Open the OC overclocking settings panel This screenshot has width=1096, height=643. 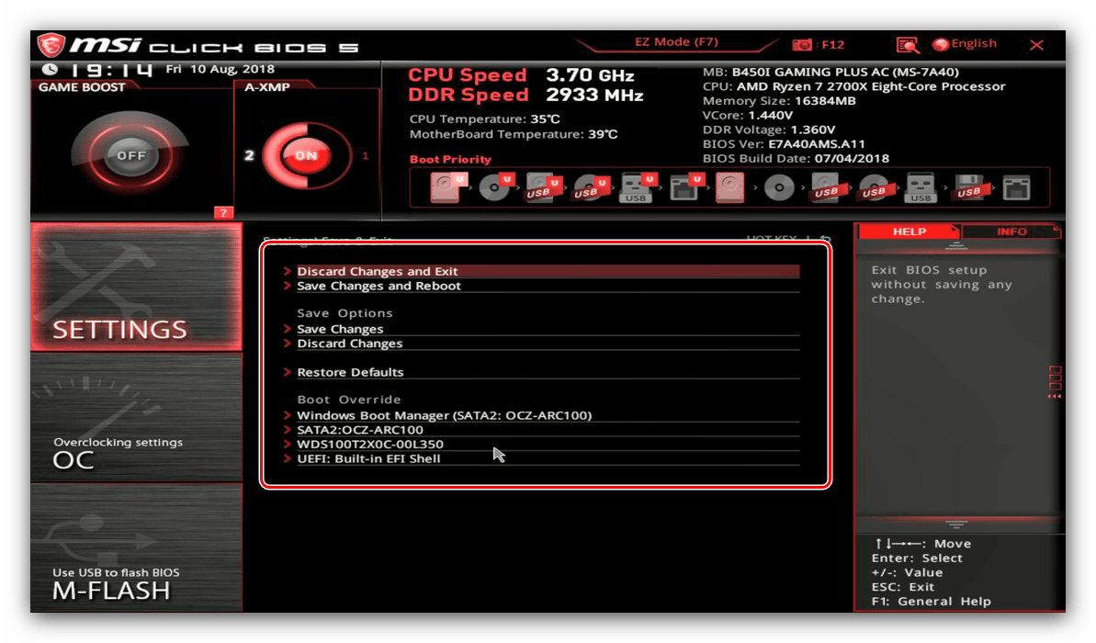point(136,418)
